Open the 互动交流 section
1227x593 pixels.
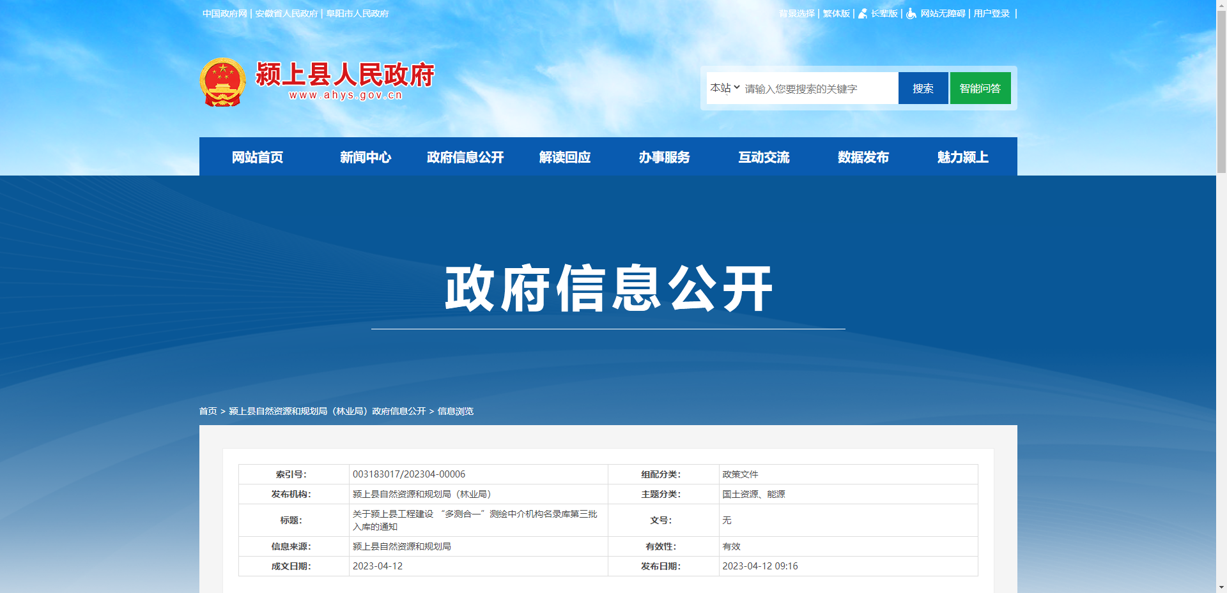764,157
